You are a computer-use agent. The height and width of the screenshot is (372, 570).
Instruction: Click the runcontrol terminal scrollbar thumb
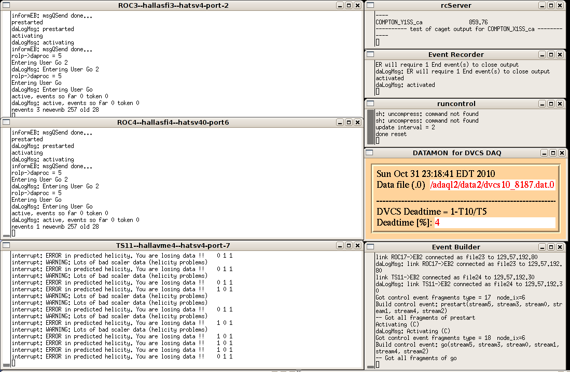click(x=370, y=127)
